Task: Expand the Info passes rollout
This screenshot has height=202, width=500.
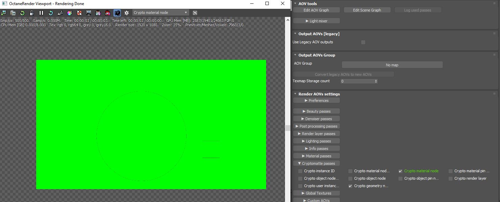Action: point(316,149)
